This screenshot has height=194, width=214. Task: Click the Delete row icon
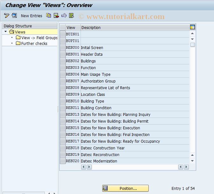(x=56, y=15)
